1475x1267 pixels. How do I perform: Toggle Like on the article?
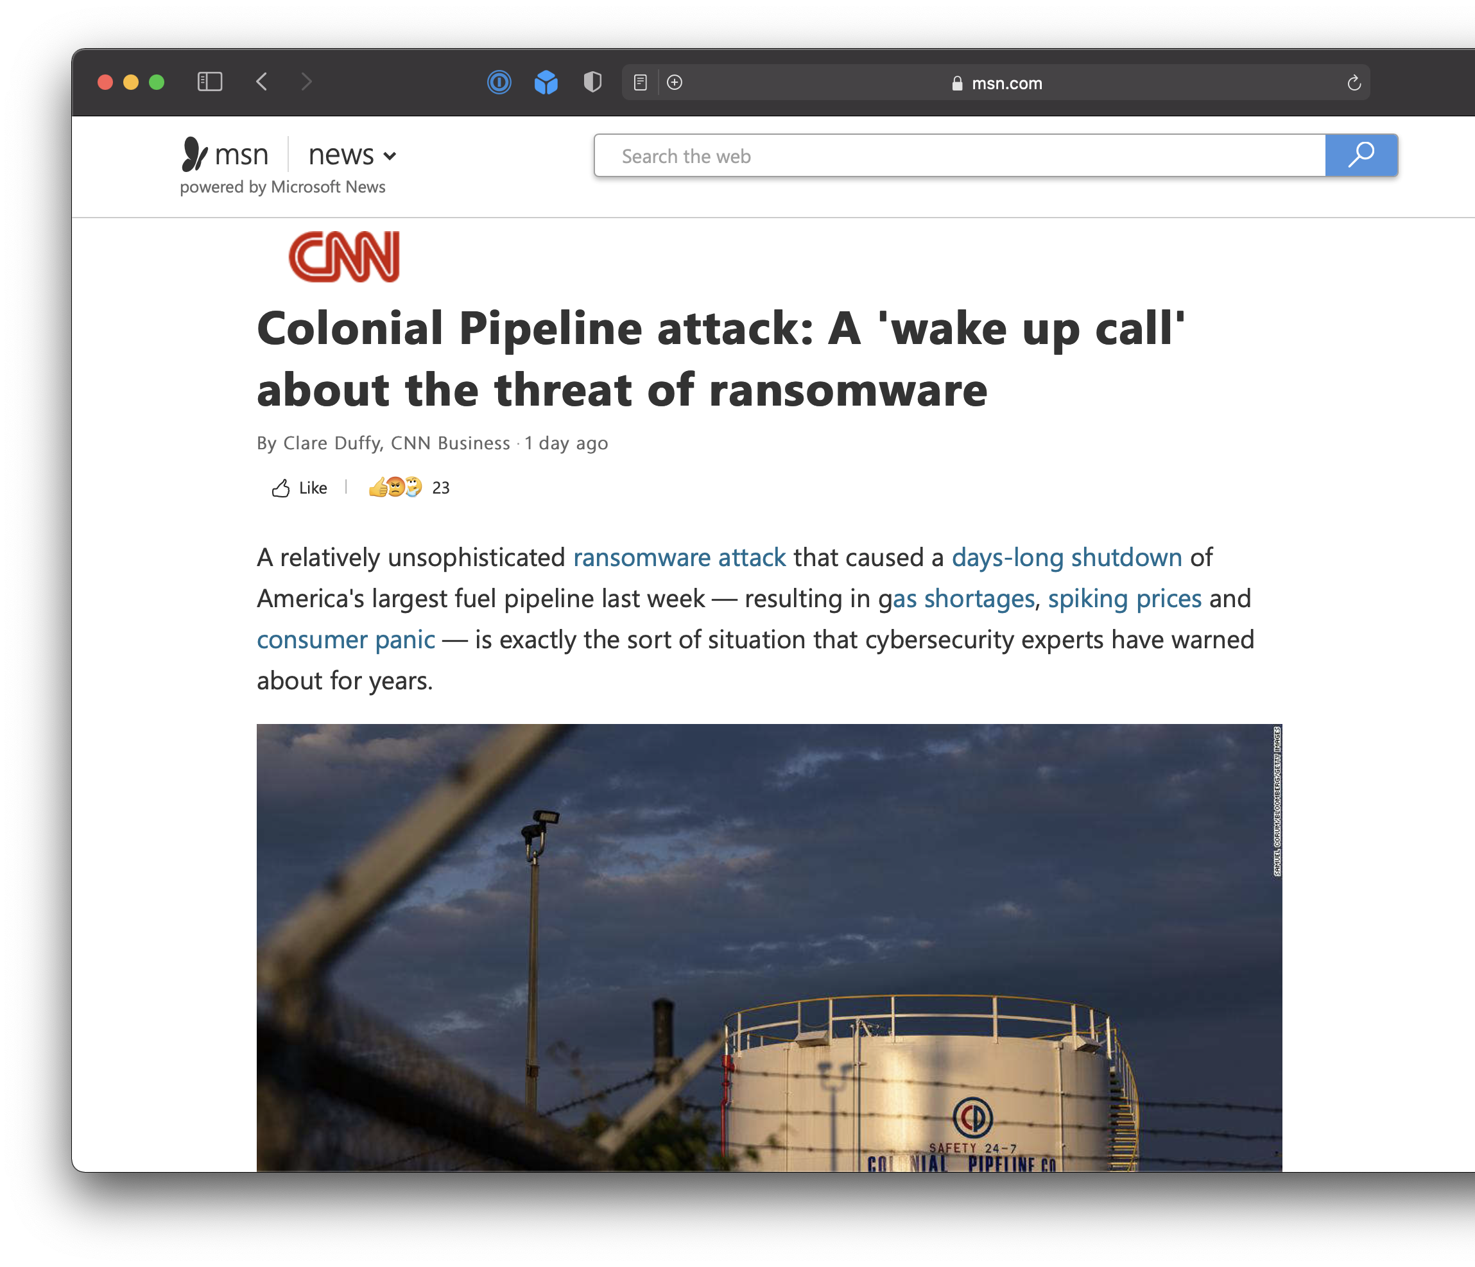tap(300, 488)
